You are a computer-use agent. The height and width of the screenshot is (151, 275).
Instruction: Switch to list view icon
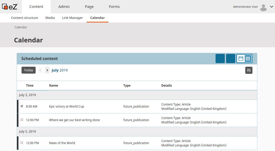pos(248,59)
